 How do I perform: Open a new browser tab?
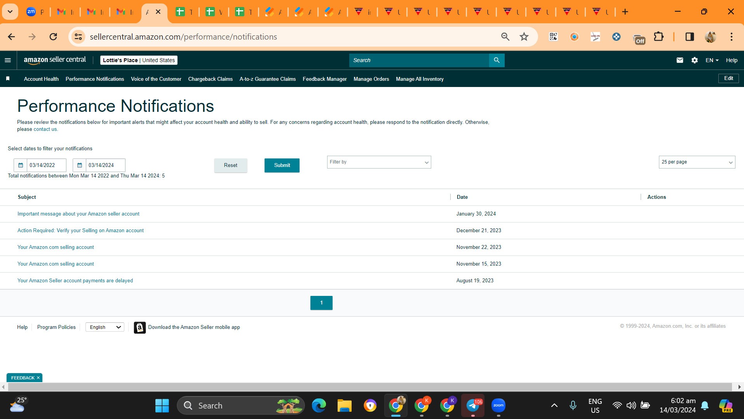pyautogui.click(x=625, y=12)
